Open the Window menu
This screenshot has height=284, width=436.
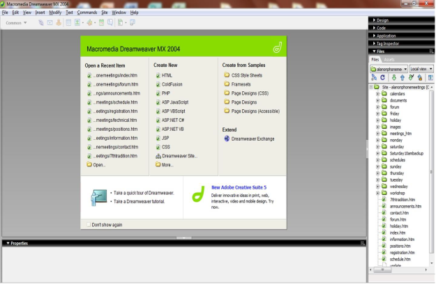119,13
